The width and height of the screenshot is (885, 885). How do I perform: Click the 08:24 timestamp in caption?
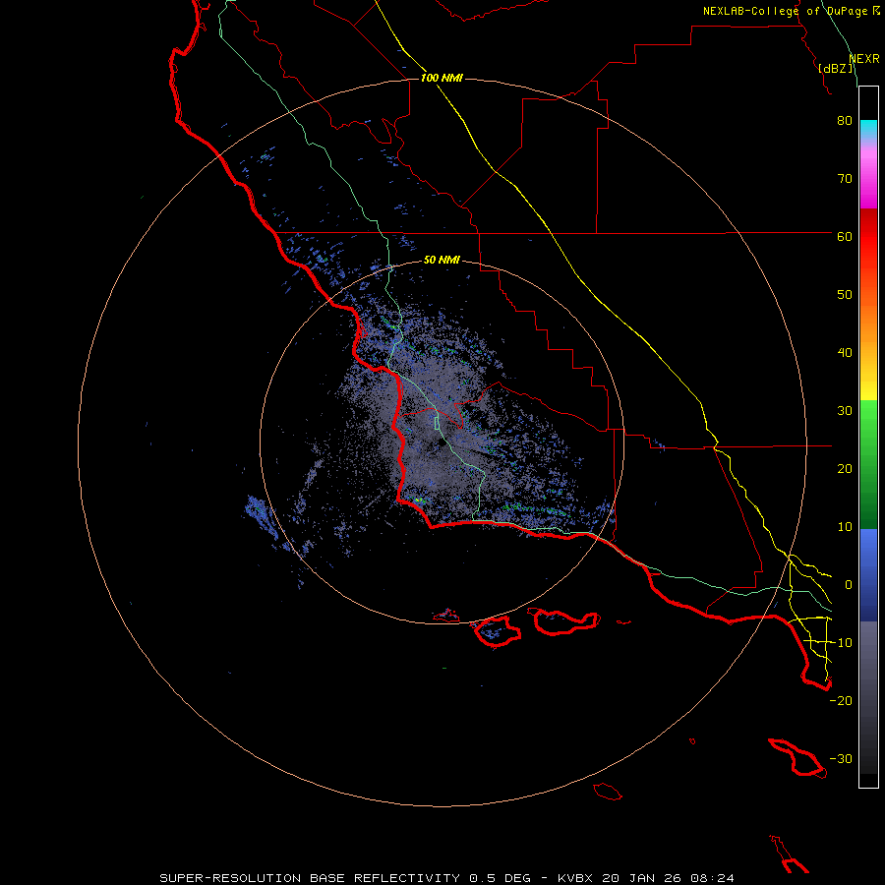(x=711, y=878)
